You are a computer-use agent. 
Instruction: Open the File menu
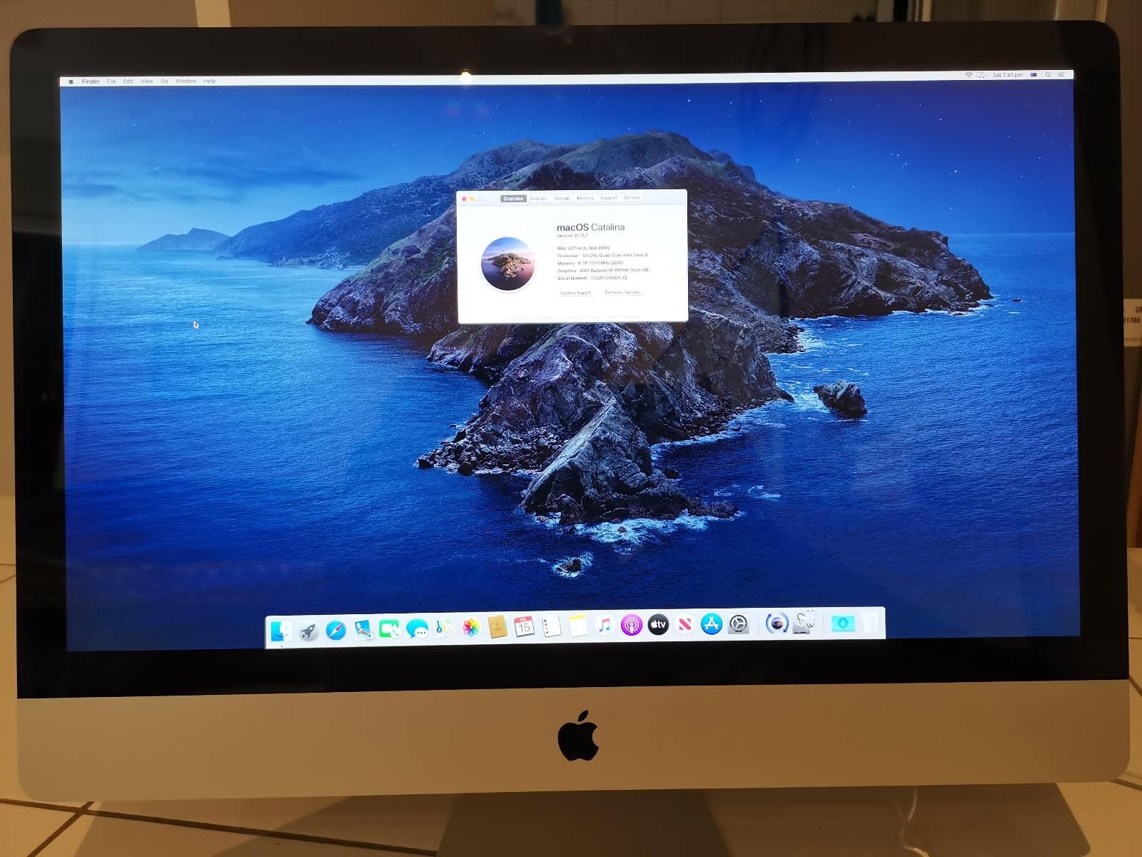(x=111, y=81)
